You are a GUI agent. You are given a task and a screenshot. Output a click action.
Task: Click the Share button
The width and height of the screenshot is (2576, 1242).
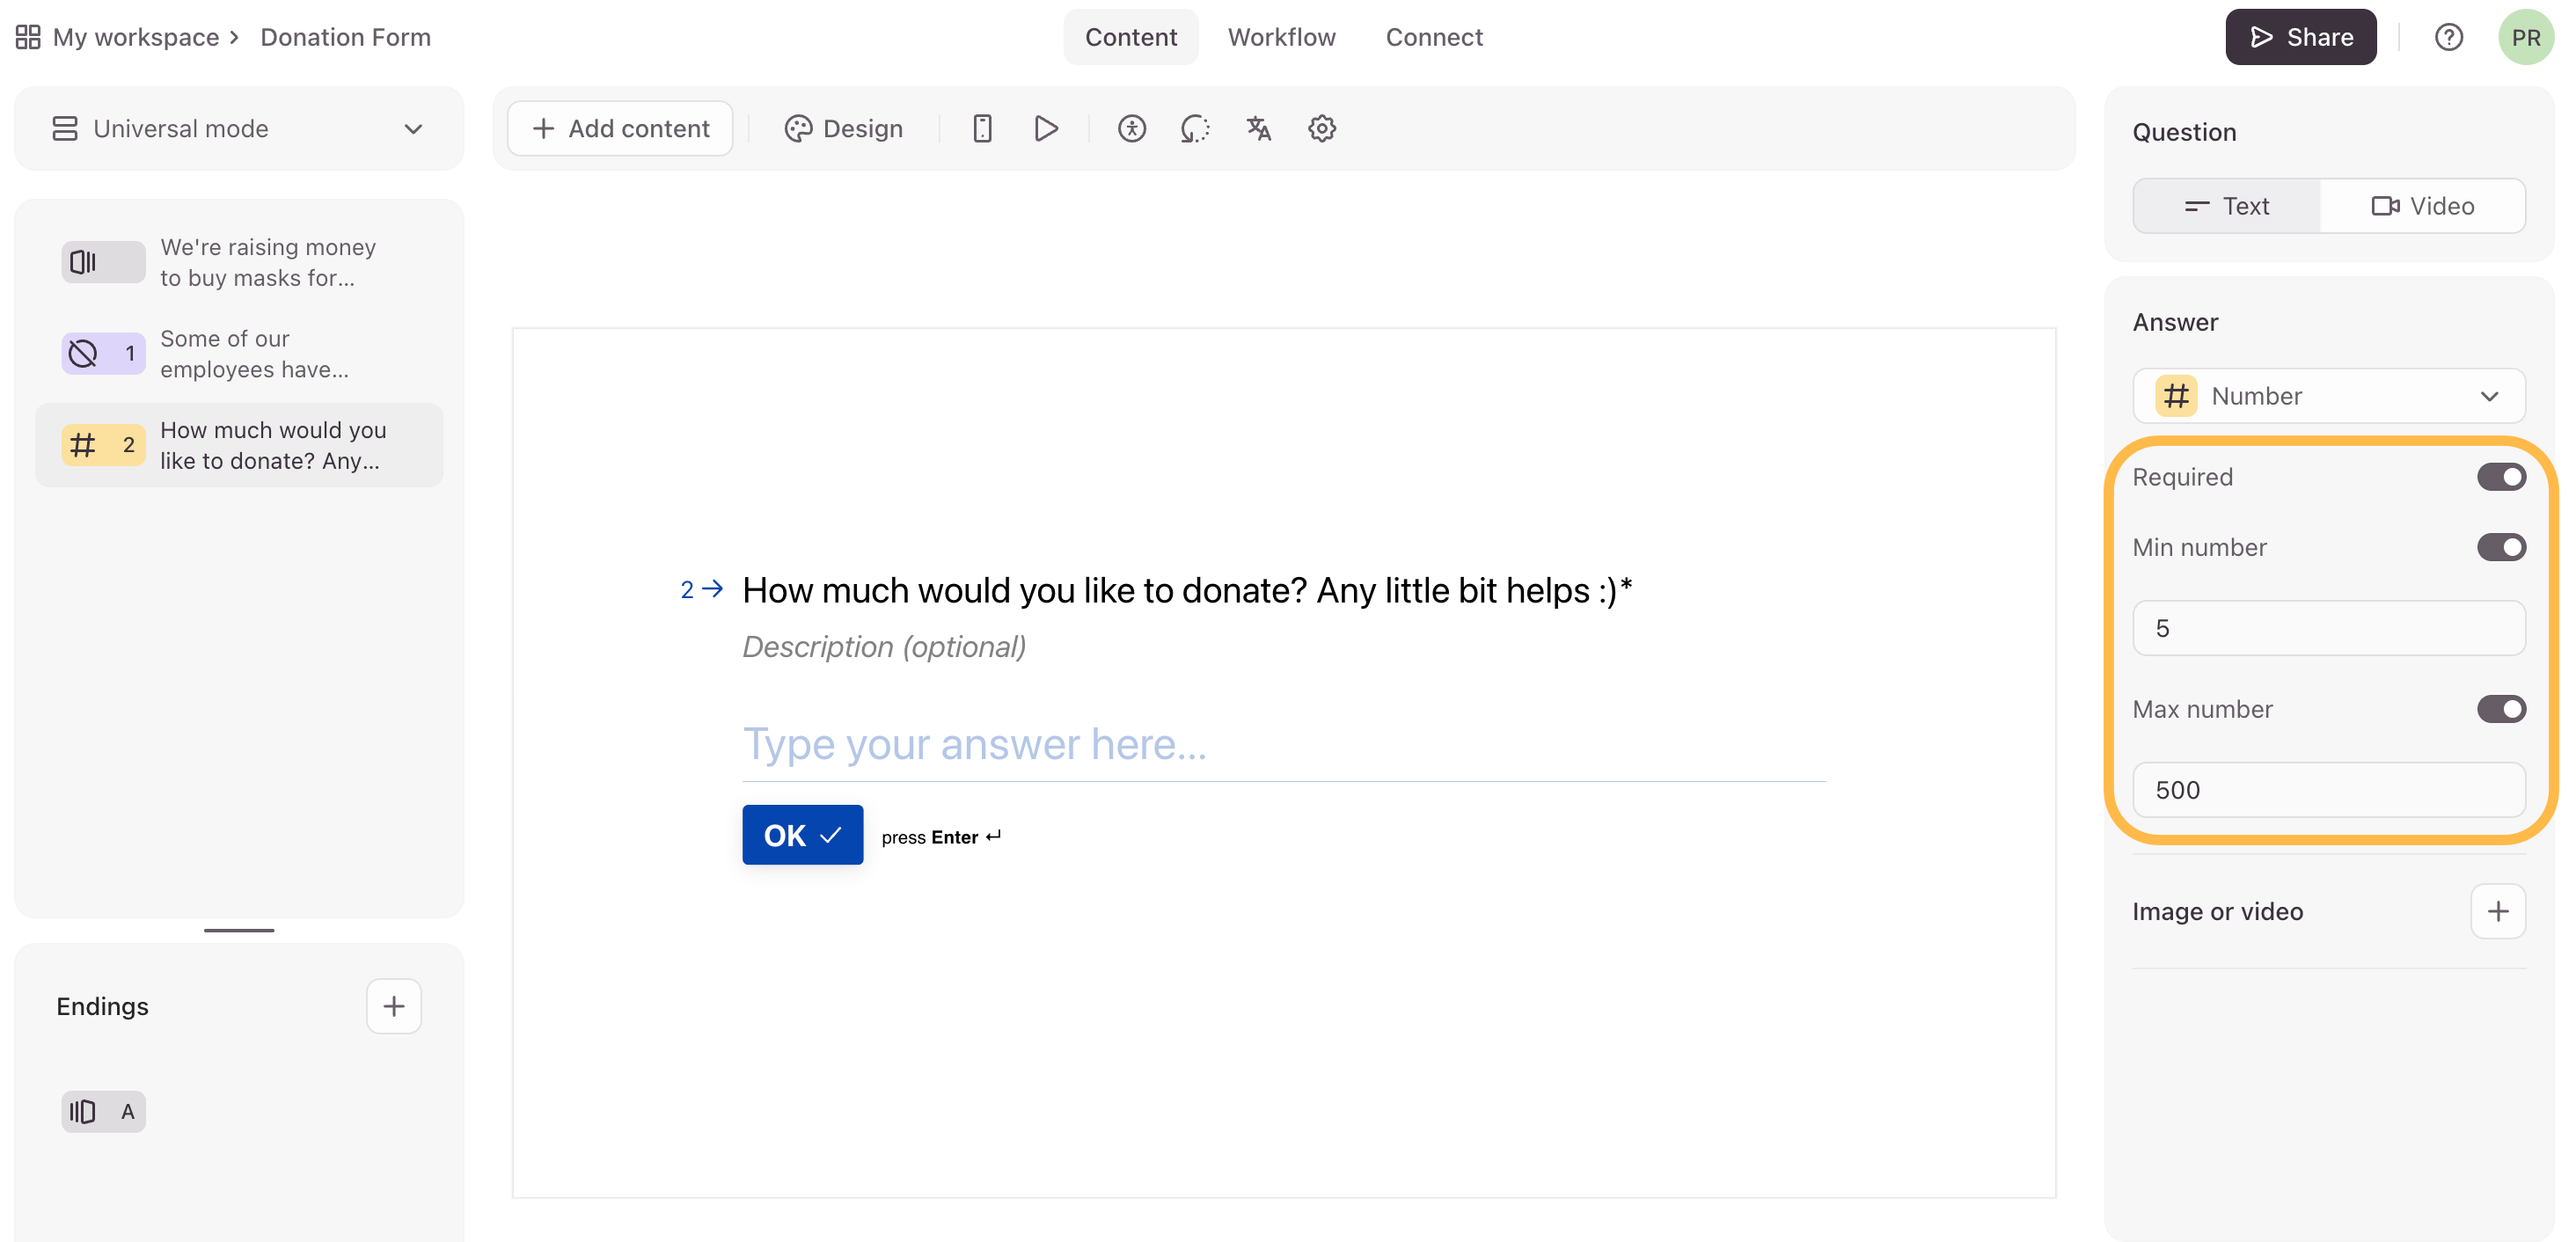click(2300, 37)
